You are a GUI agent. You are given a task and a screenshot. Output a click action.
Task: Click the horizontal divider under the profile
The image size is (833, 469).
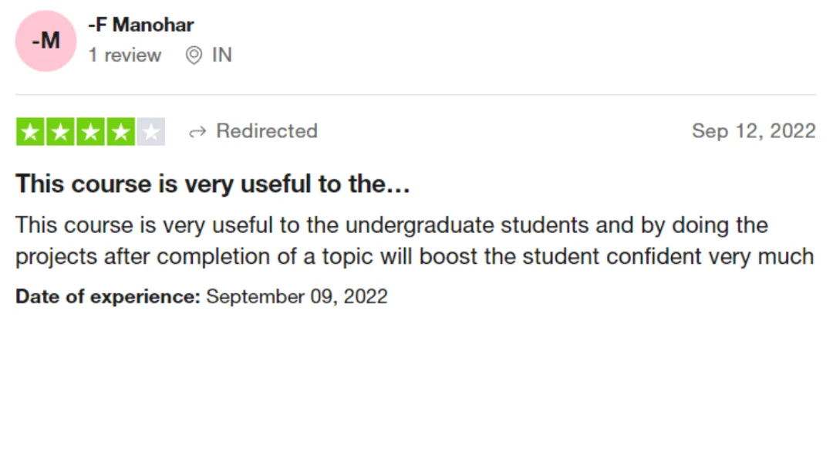(x=416, y=95)
